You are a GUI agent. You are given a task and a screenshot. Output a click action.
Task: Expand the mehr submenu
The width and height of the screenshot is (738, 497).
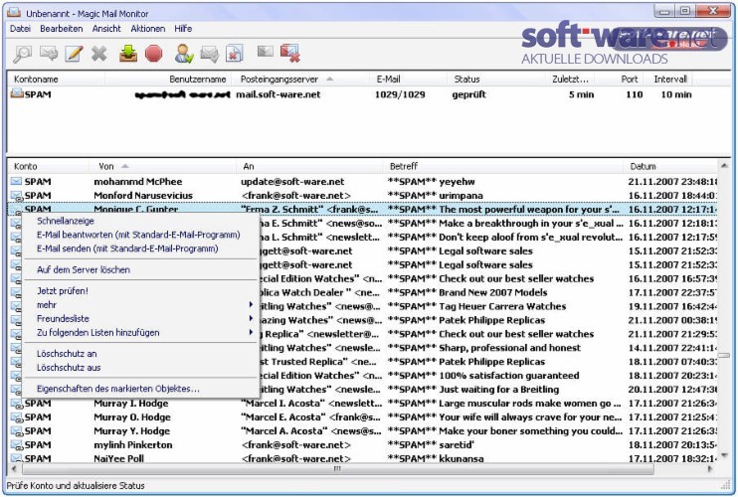point(141,305)
